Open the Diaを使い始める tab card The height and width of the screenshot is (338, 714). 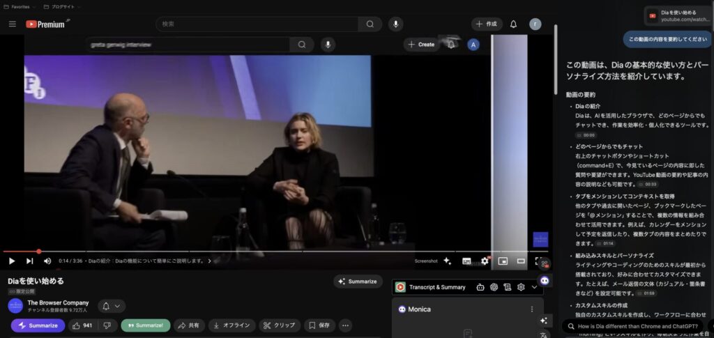[679, 16]
